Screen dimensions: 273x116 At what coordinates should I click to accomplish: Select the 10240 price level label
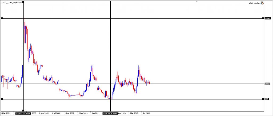[x=267, y=18]
